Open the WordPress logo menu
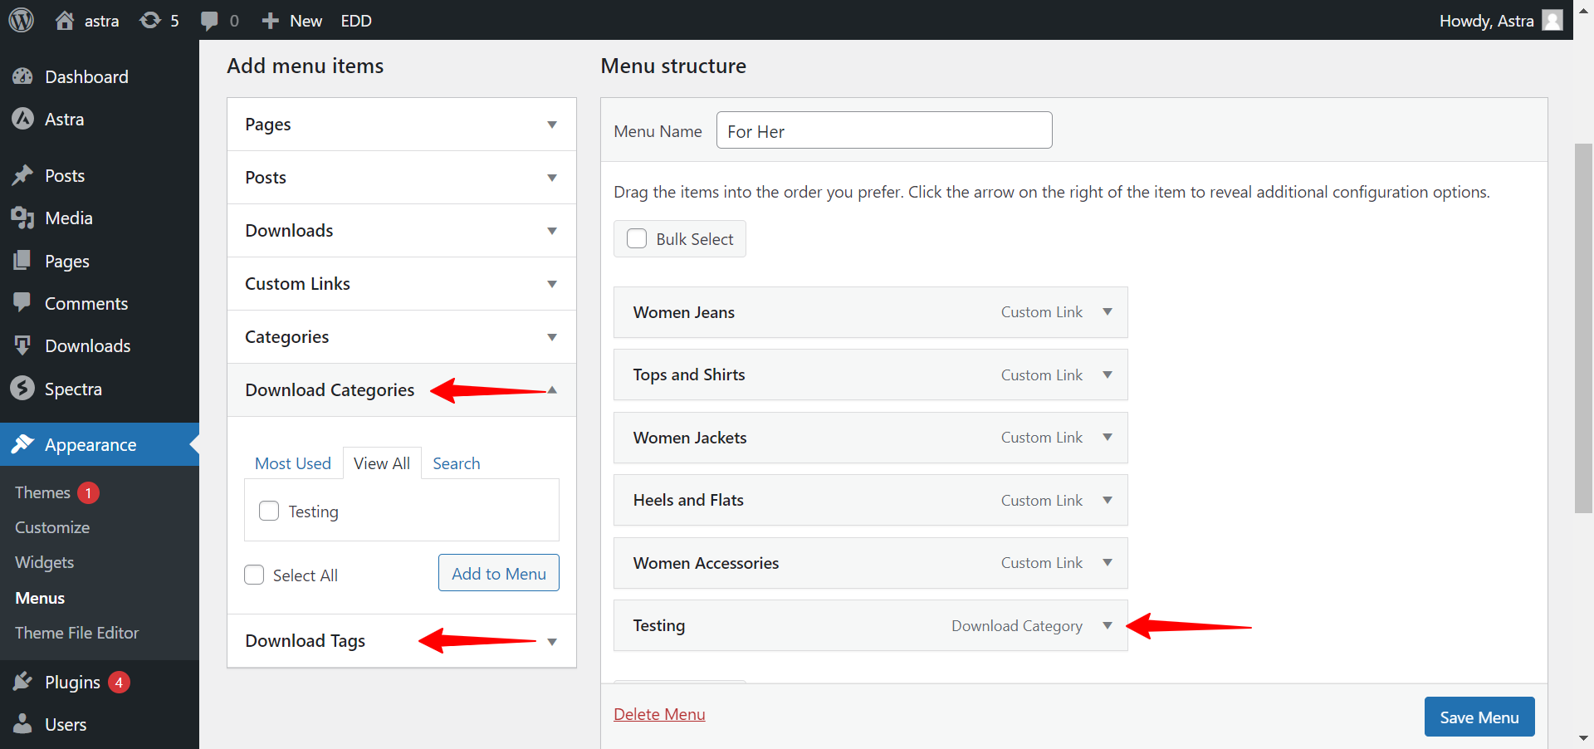The image size is (1594, 749). [20, 20]
